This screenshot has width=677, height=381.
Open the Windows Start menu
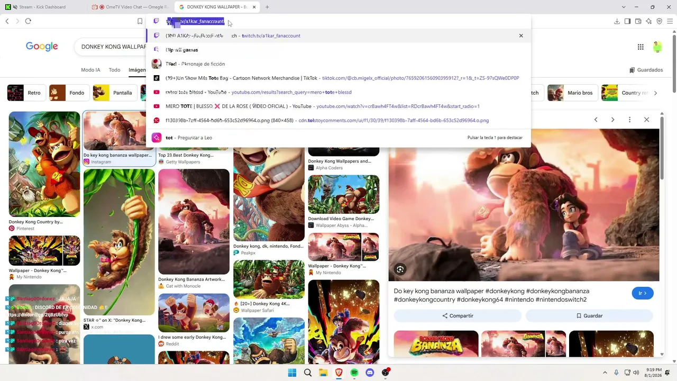(x=292, y=373)
